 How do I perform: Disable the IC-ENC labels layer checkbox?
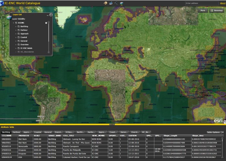click(x=19, y=48)
